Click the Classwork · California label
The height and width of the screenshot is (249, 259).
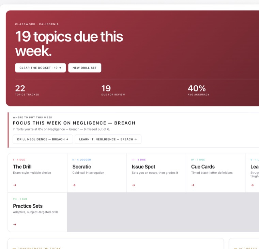[x=37, y=24]
